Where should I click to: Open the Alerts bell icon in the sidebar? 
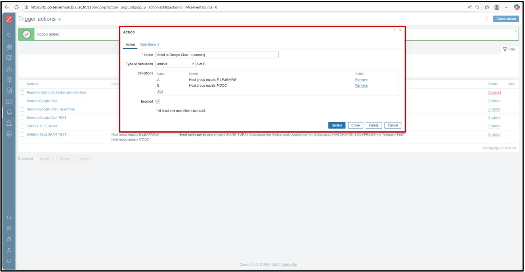[9, 112]
